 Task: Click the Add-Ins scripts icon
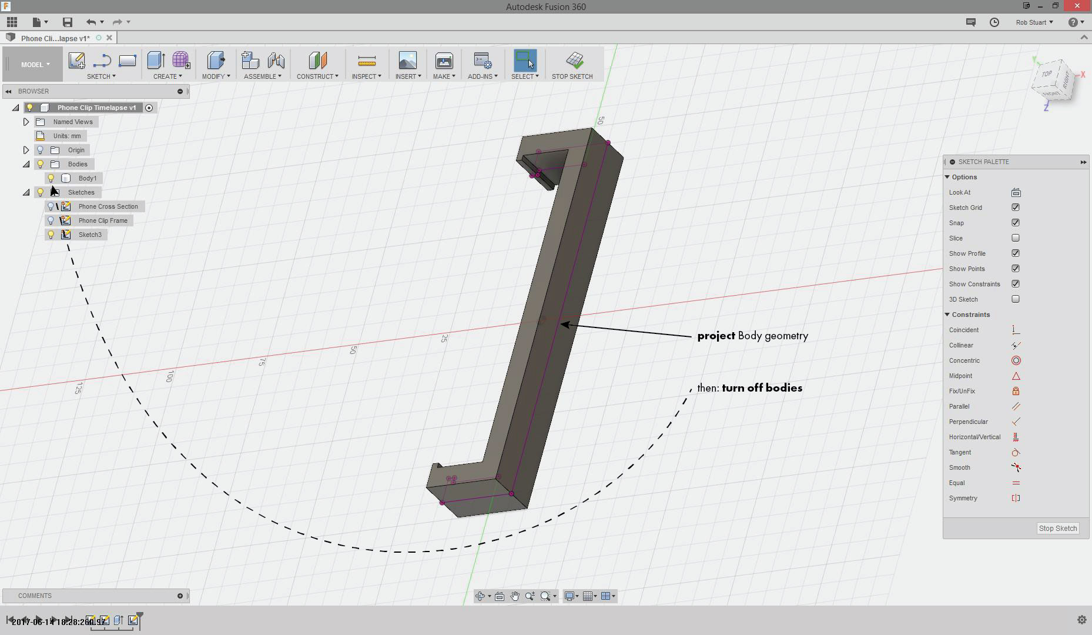pos(483,61)
